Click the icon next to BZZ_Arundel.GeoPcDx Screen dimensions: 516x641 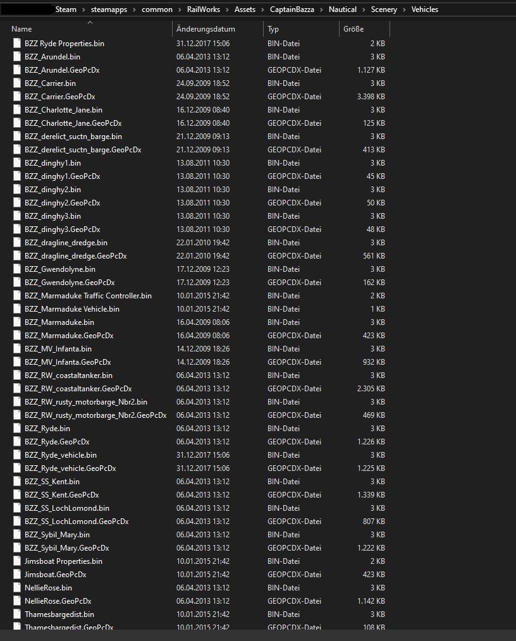pos(17,70)
